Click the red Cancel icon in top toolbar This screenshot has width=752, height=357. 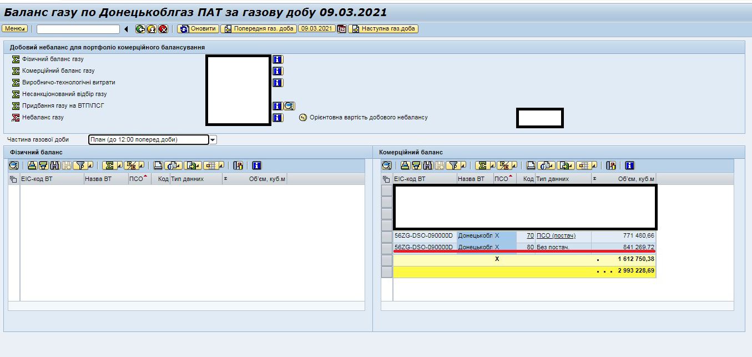pos(163,29)
